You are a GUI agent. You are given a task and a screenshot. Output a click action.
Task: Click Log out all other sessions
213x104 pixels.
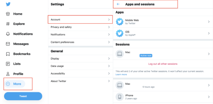coord(163,64)
